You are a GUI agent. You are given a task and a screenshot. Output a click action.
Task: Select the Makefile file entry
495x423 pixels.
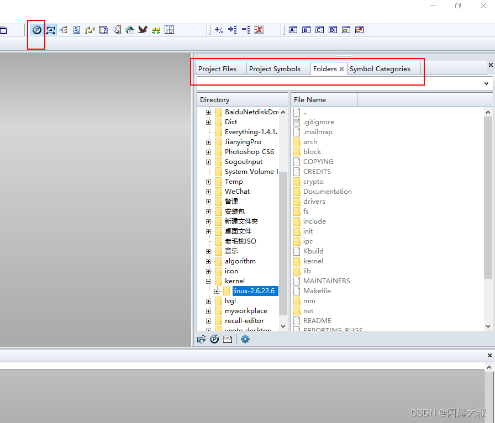[x=317, y=290]
